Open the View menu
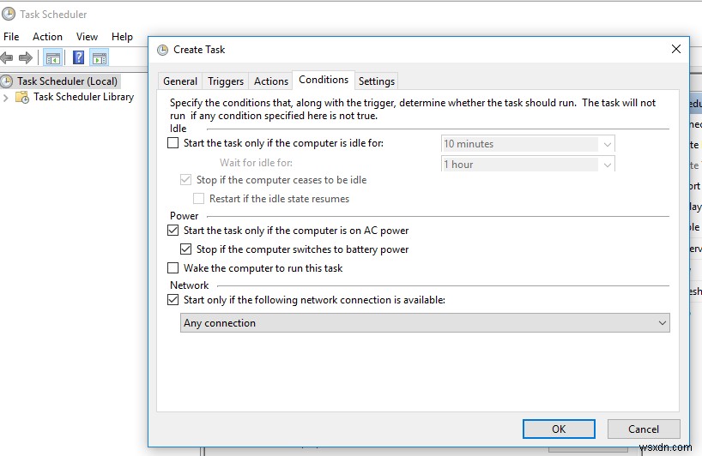This screenshot has height=456, width=702. pyautogui.click(x=87, y=37)
